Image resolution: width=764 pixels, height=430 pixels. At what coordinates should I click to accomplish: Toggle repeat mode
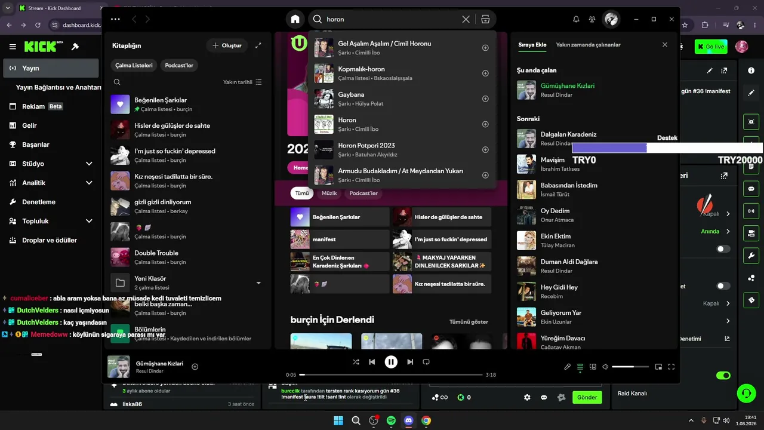point(426,362)
